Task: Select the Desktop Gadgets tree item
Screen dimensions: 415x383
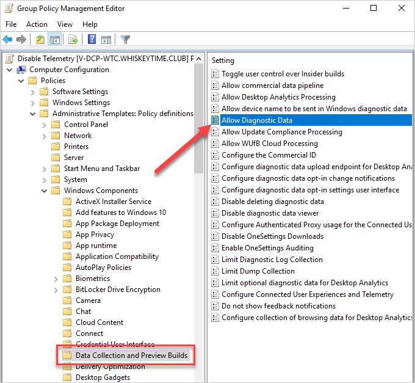Action: coord(103,378)
